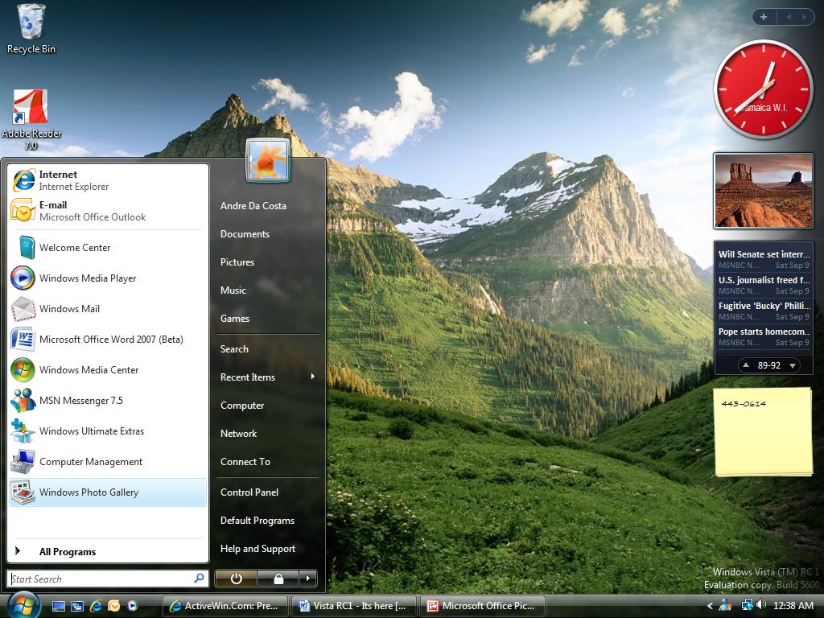
Task: Click the slideshow gadget desert thumbnail
Action: [x=764, y=191]
